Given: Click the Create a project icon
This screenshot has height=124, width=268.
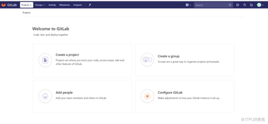Looking at the screenshot, I should [x=45, y=60].
